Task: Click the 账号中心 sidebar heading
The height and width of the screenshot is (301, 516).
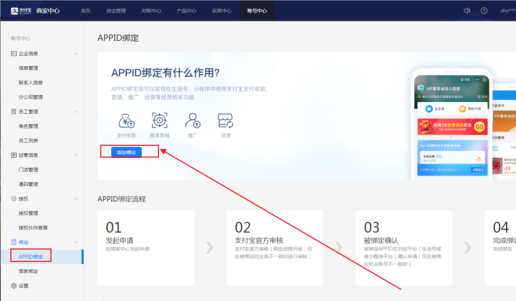Action: click(x=21, y=38)
